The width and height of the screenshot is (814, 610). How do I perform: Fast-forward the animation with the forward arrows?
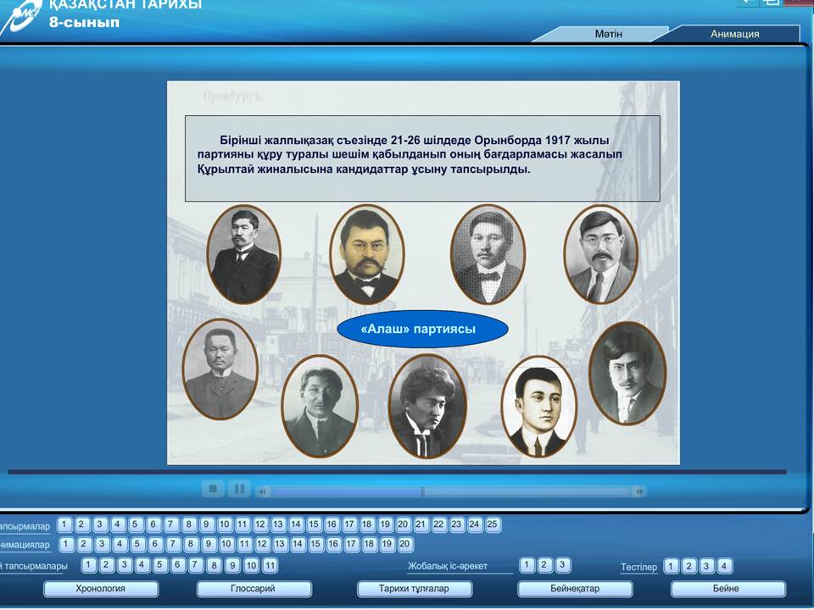pos(639,491)
